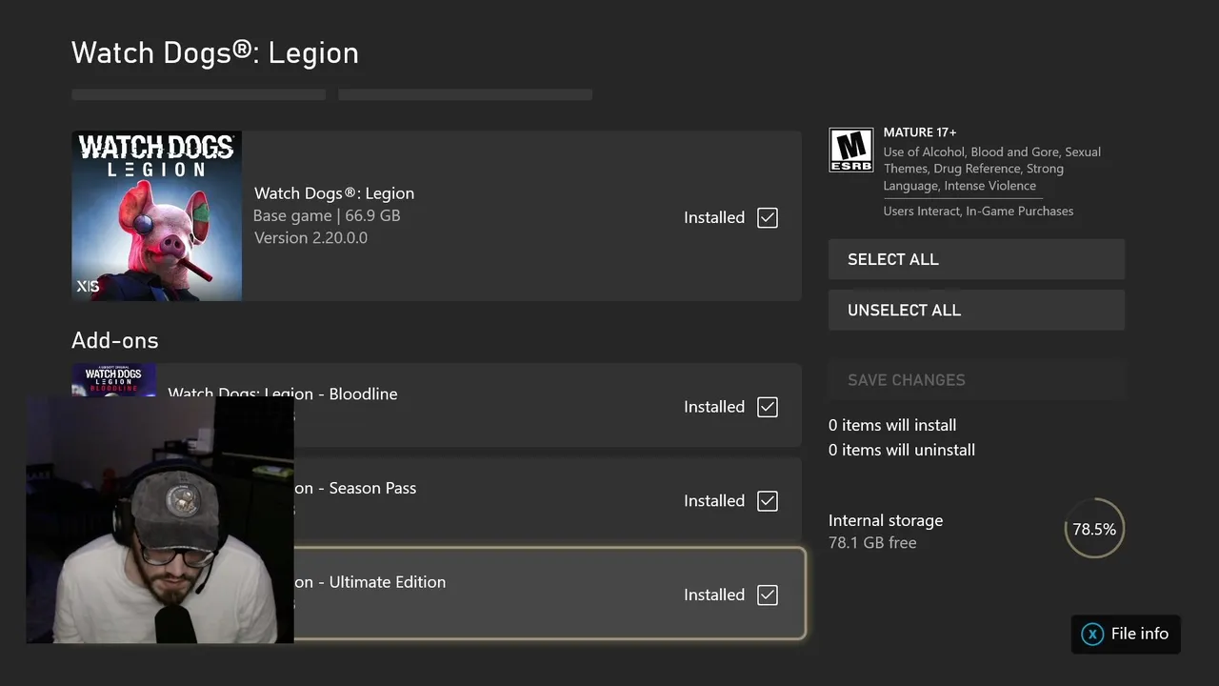Click the pig mask game cover art
The width and height of the screenshot is (1219, 686).
156,216
